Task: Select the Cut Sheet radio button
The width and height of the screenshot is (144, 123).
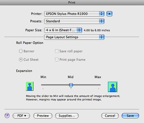Action: click(21, 60)
